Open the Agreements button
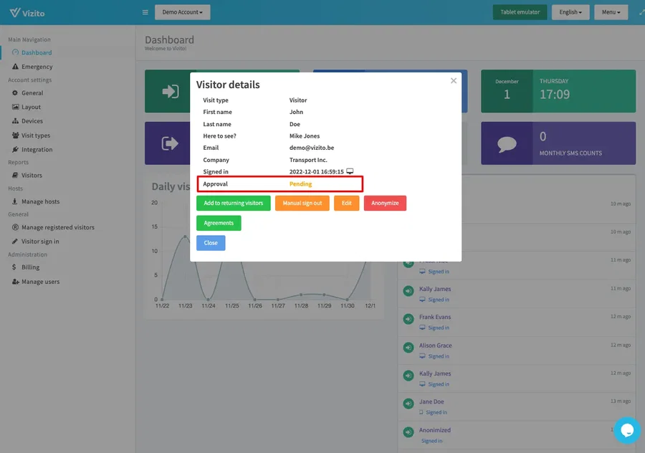This screenshot has height=453, width=645. click(x=219, y=223)
